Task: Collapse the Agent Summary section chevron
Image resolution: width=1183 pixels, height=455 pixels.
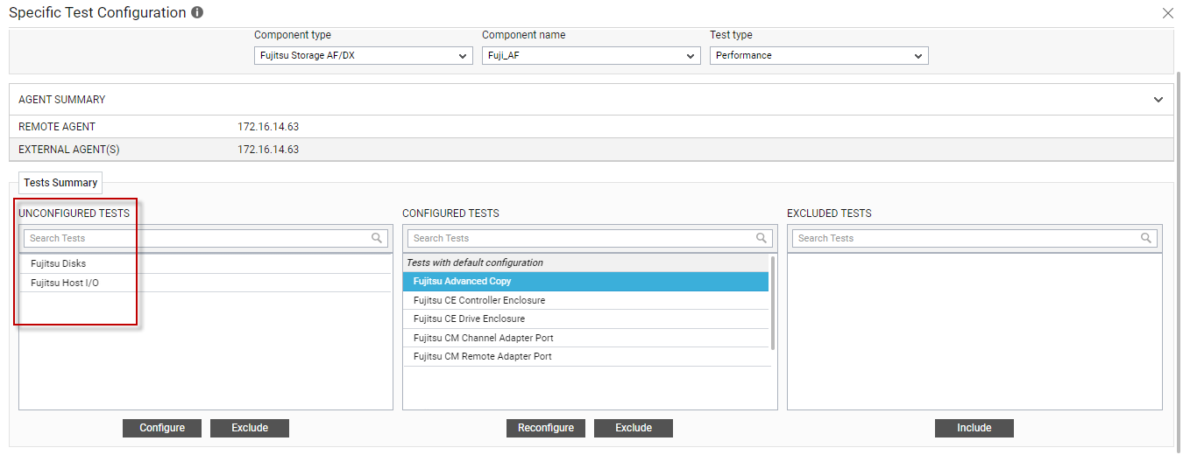Action: pos(1158,100)
